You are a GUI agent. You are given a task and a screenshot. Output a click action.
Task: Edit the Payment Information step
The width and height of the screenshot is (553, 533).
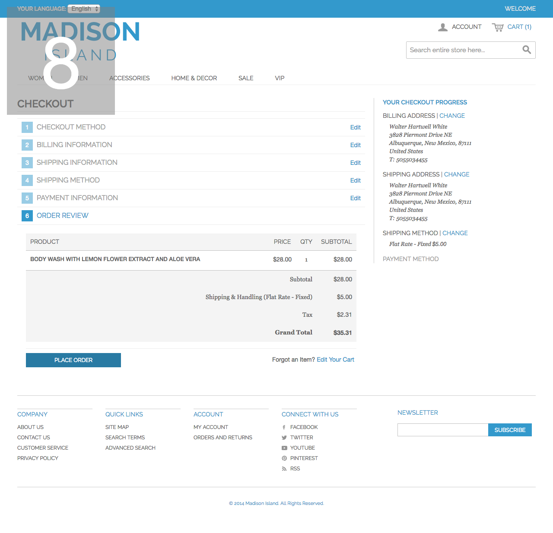[x=355, y=198]
